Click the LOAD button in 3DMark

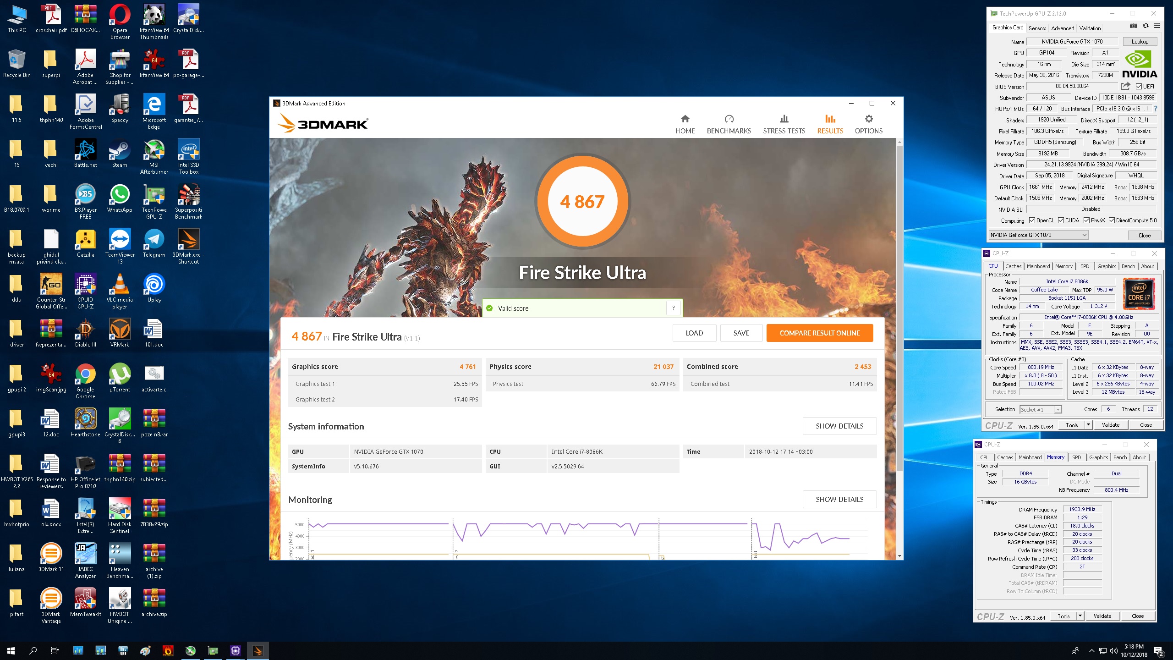694,333
